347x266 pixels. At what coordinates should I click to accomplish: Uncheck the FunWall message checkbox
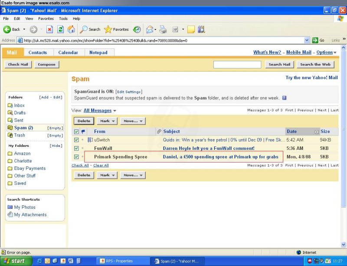coord(76,148)
